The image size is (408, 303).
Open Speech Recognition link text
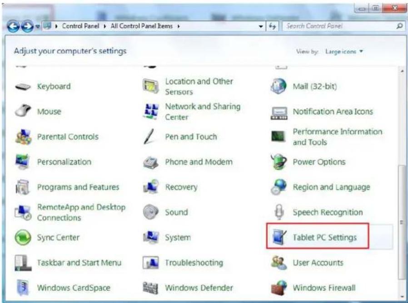tap(328, 212)
